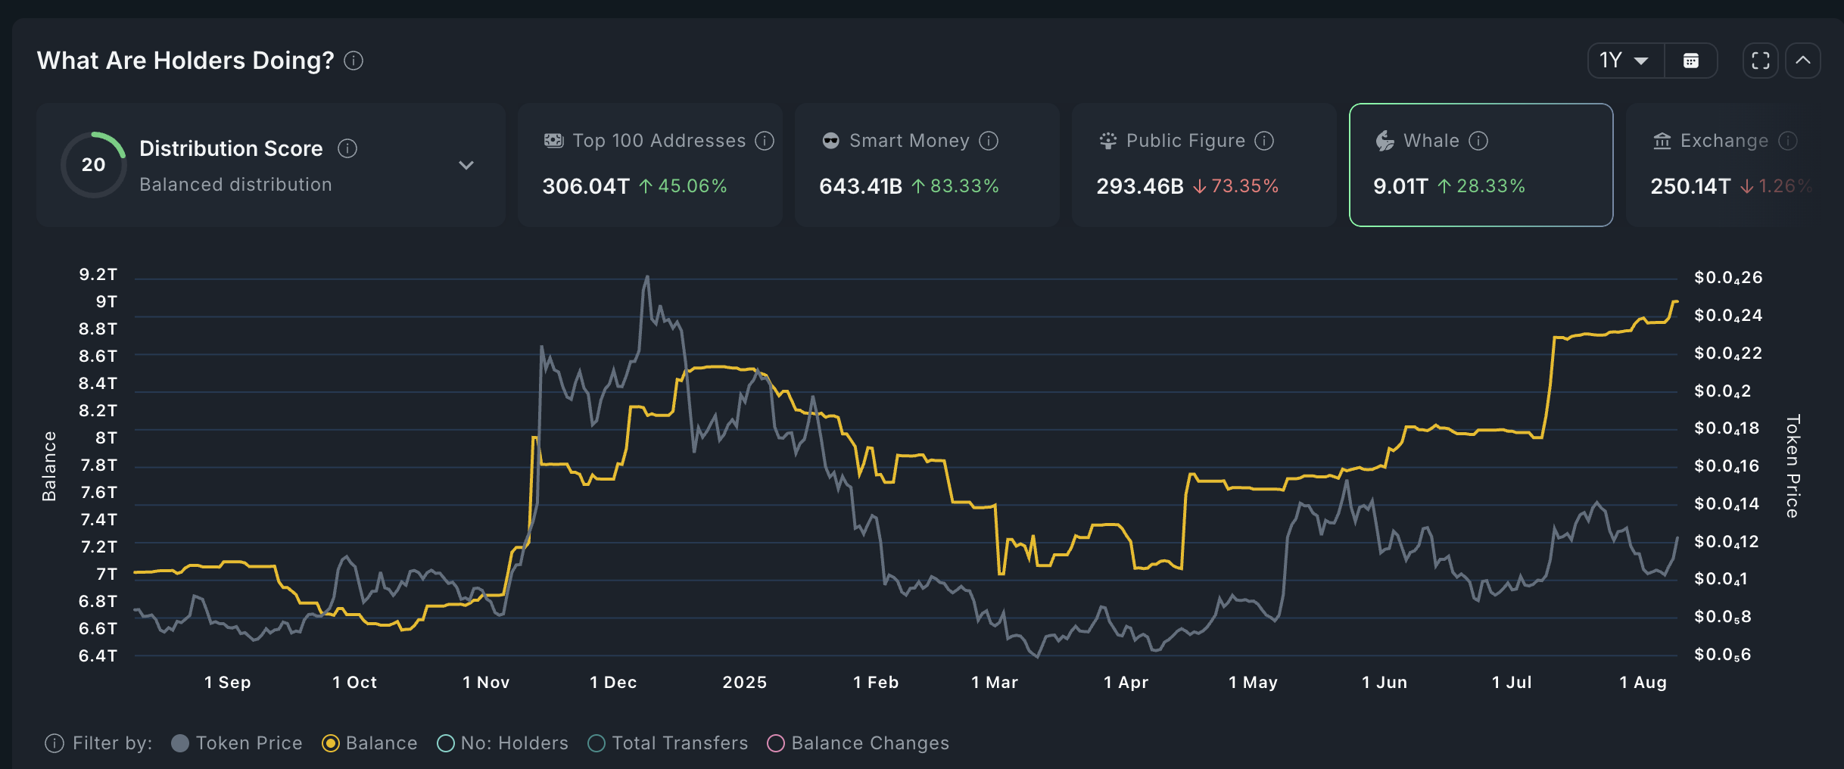Image resolution: width=1844 pixels, height=769 pixels.
Task: Expand the Distribution Score chevron
Action: tap(466, 165)
